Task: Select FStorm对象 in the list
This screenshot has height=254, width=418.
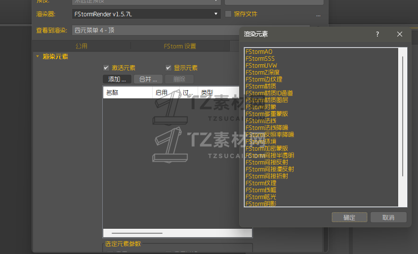Action: 261,107
